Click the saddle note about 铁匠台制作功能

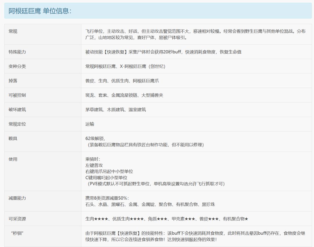tap(146, 145)
